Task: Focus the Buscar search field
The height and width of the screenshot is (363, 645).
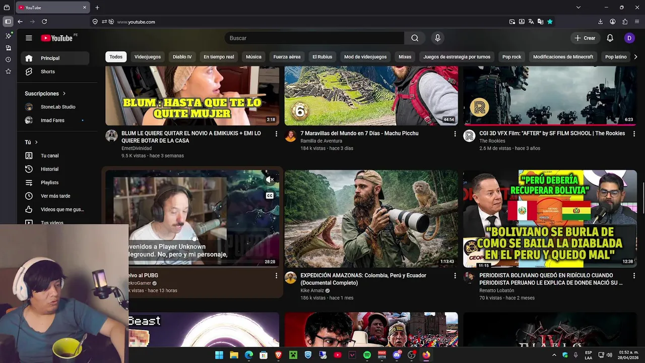Action: (314, 38)
